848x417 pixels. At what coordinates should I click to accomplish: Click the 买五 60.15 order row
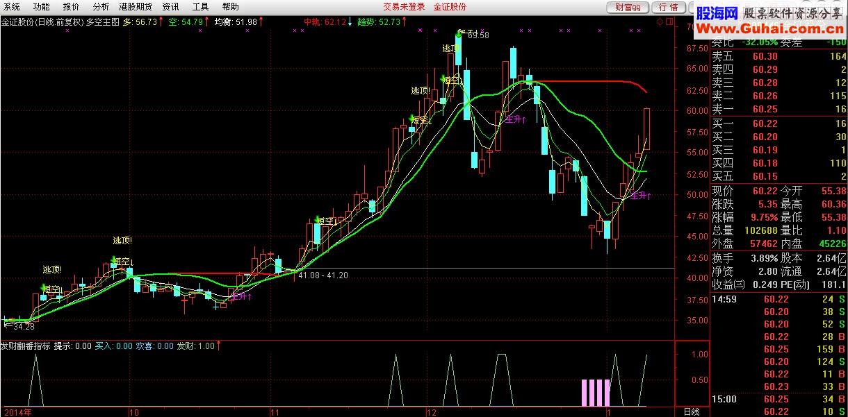click(779, 176)
